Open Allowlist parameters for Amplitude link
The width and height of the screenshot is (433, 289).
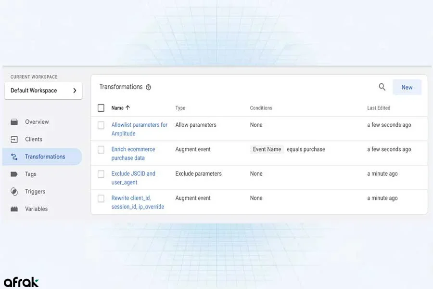coord(139,129)
